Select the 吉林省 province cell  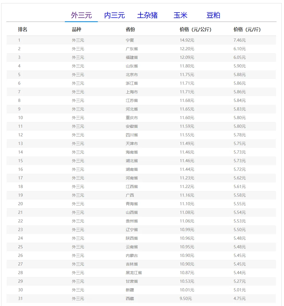(132, 264)
